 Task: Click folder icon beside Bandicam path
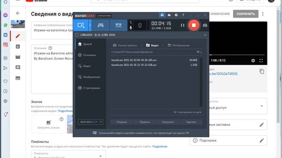pyautogui.click(x=199, y=52)
